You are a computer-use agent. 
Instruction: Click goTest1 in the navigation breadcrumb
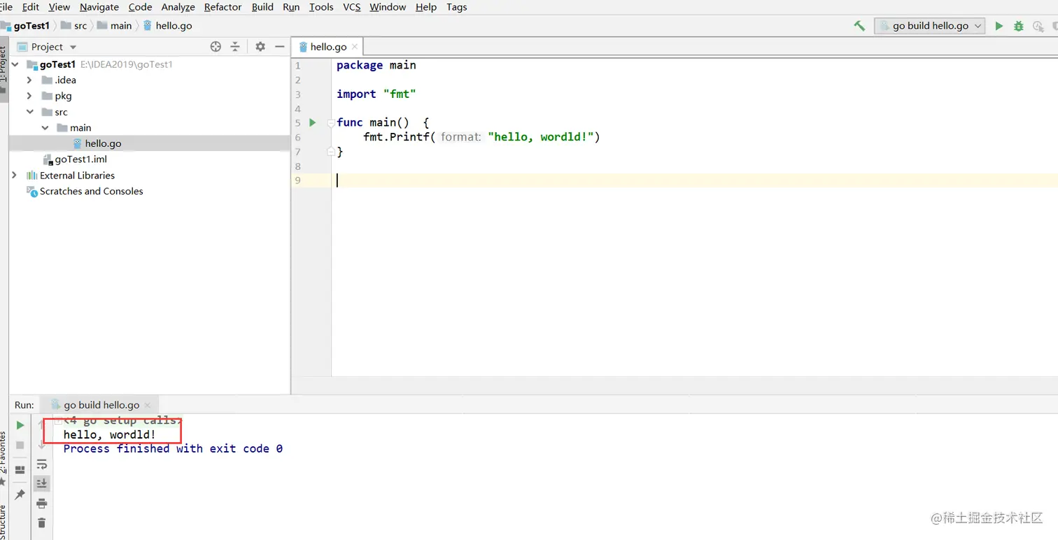(x=31, y=26)
